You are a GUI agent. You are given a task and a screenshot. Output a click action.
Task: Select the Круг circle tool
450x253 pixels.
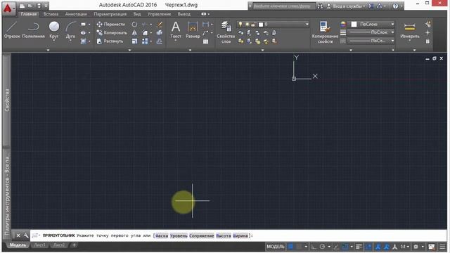tap(53, 30)
